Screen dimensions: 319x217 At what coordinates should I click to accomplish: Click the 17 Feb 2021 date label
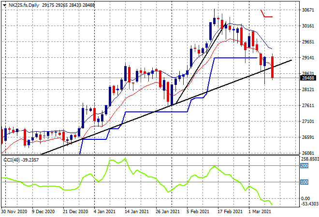[x=230, y=212]
